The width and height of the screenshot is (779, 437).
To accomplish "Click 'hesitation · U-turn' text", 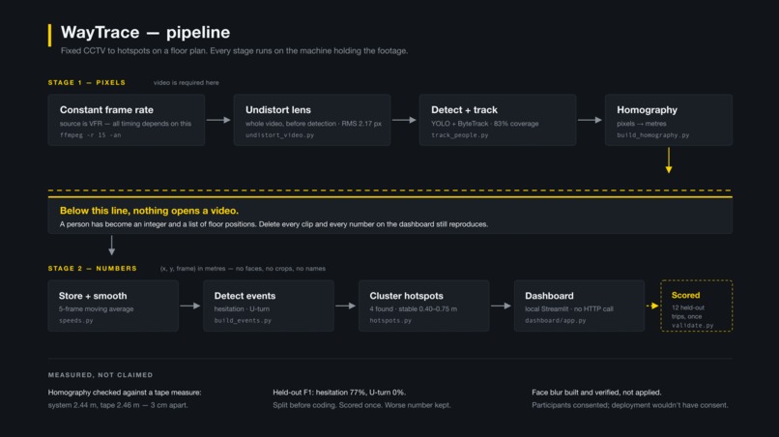I will pyautogui.click(x=242, y=308).
